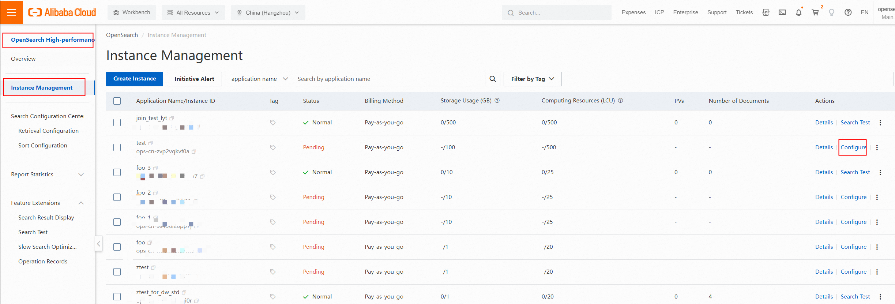Open Configure for the test instance
895x304 pixels.
pos(853,147)
